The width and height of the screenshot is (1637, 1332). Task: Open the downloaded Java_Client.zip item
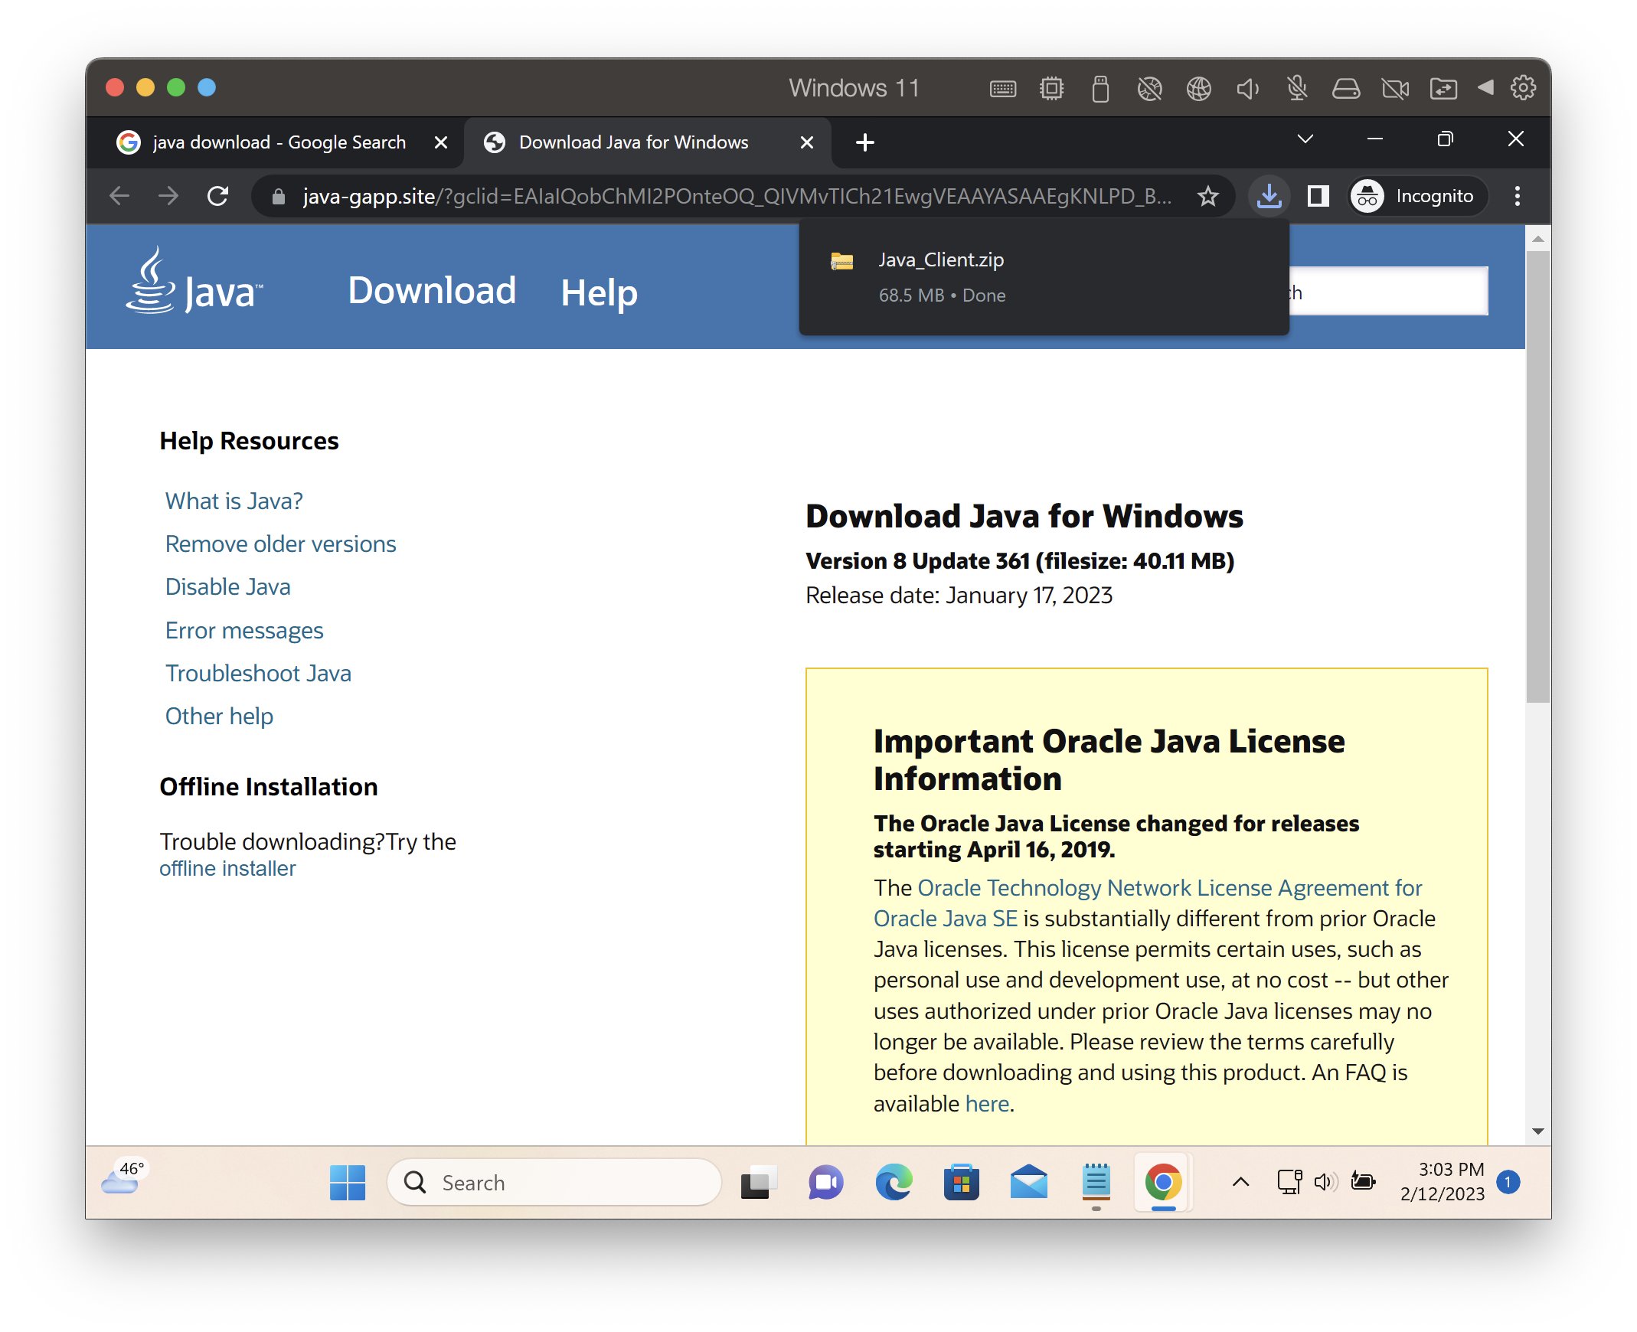(941, 260)
